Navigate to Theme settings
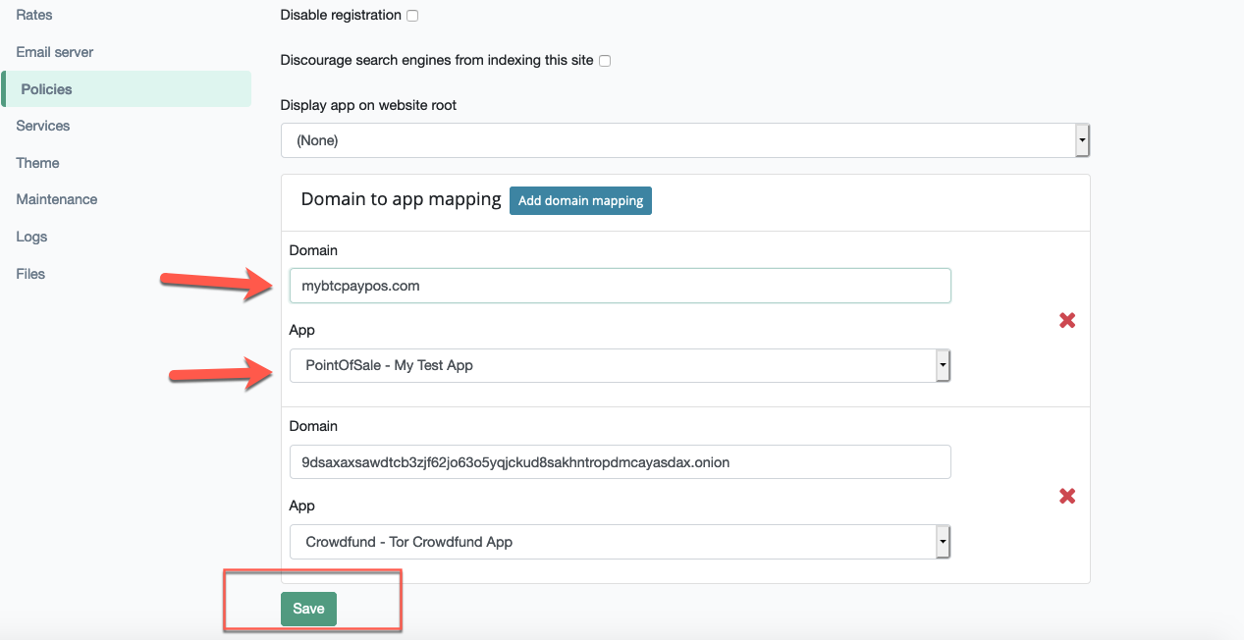 pos(37,163)
